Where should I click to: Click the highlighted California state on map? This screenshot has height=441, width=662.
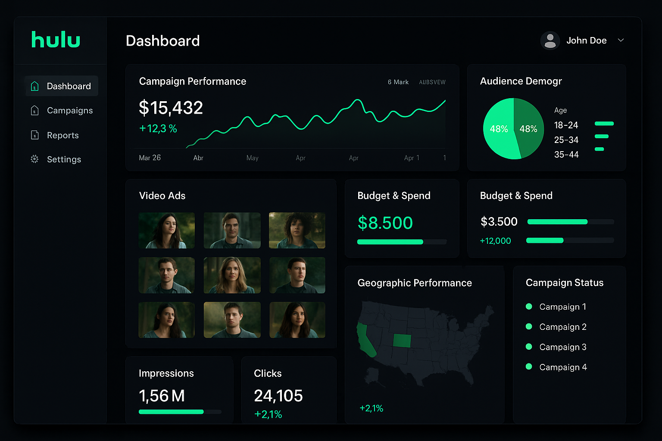[x=365, y=340]
